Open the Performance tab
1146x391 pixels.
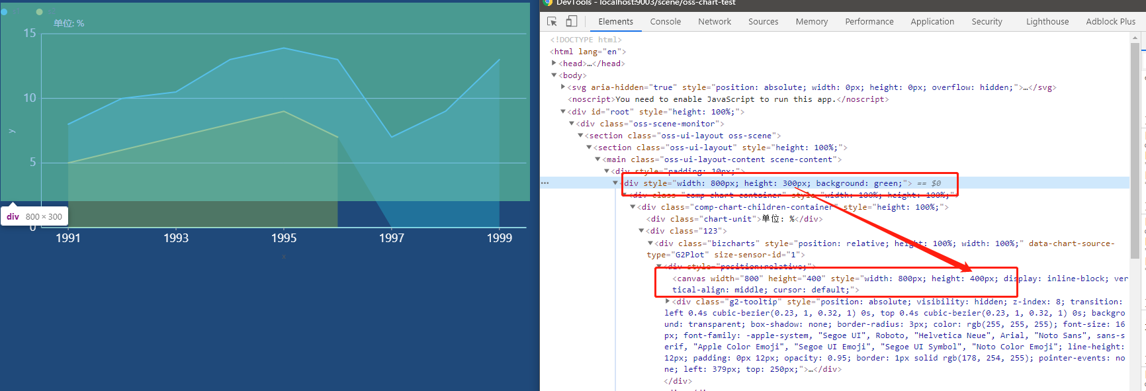tap(869, 22)
